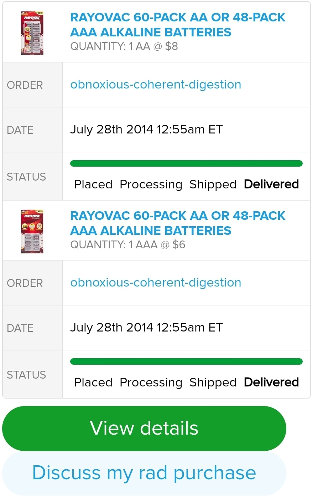Viewport: 313px width, 496px height.
Task: Select the Placed step in the AA order status
Action: [x=93, y=184]
